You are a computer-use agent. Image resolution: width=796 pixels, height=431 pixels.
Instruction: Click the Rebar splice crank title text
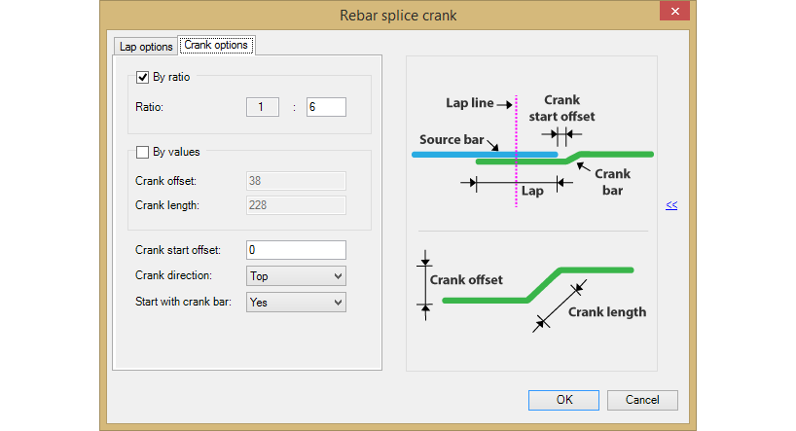click(398, 16)
